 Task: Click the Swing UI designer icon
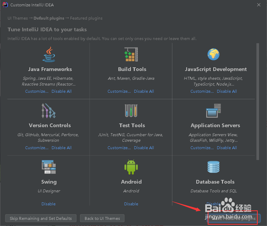[49, 167]
